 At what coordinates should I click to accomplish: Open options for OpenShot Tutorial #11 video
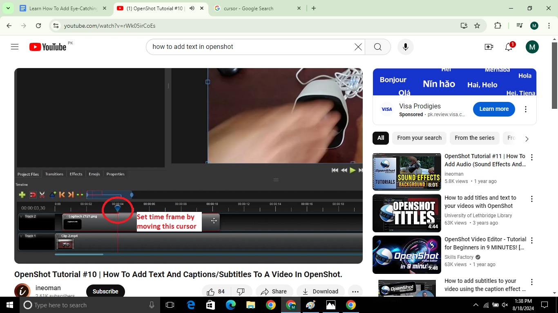(532, 157)
